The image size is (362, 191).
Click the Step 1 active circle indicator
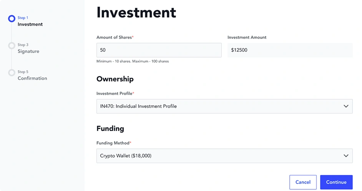[x=12, y=18]
